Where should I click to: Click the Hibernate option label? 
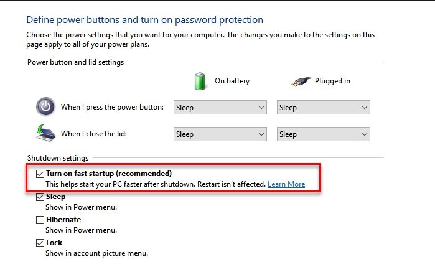pyautogui.click(x=63, y=220)
